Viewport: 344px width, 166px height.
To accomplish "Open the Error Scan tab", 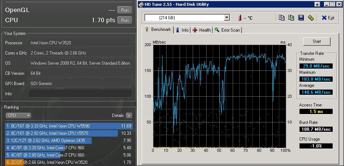I will 228,30.
